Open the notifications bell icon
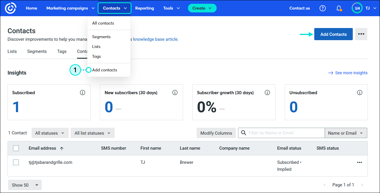Viewport: 380px width, 193px height. 339,8
